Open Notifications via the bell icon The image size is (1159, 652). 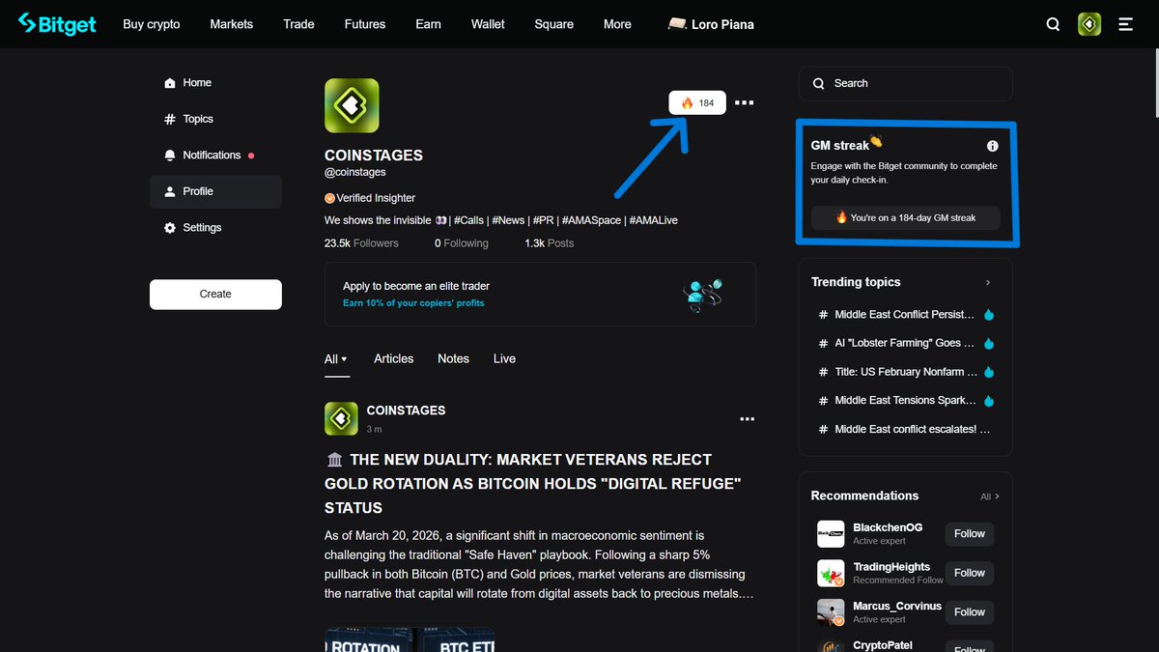(169, 155)
